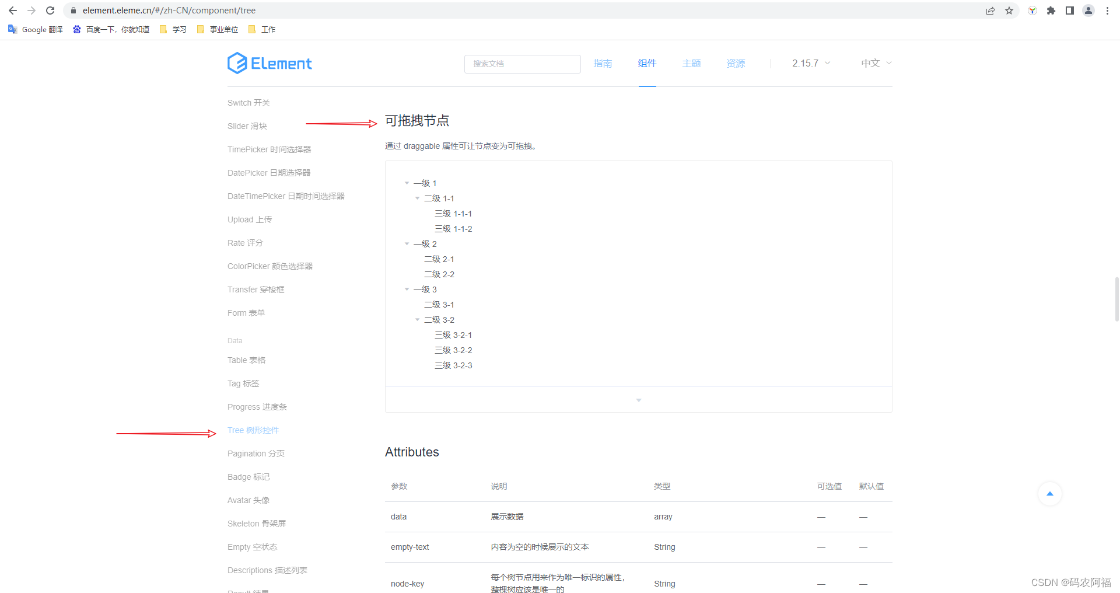Select tree node 三级 1-1-2

[453, 229]
